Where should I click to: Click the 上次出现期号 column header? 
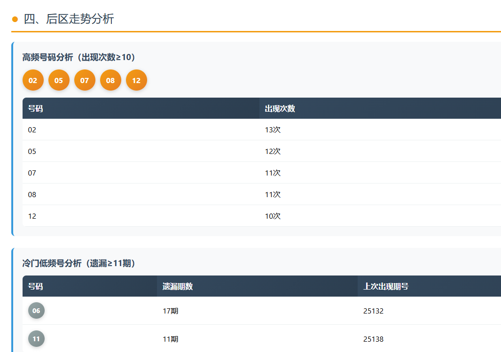coord(386,286)
